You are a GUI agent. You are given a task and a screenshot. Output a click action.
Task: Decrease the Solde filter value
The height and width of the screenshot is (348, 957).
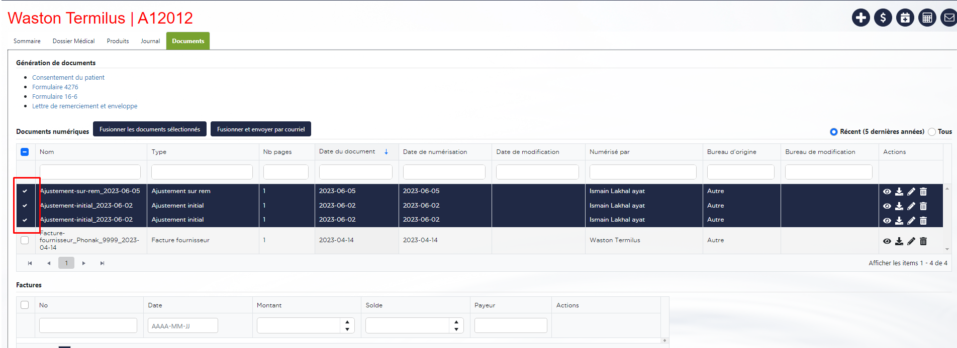[456, 329]
